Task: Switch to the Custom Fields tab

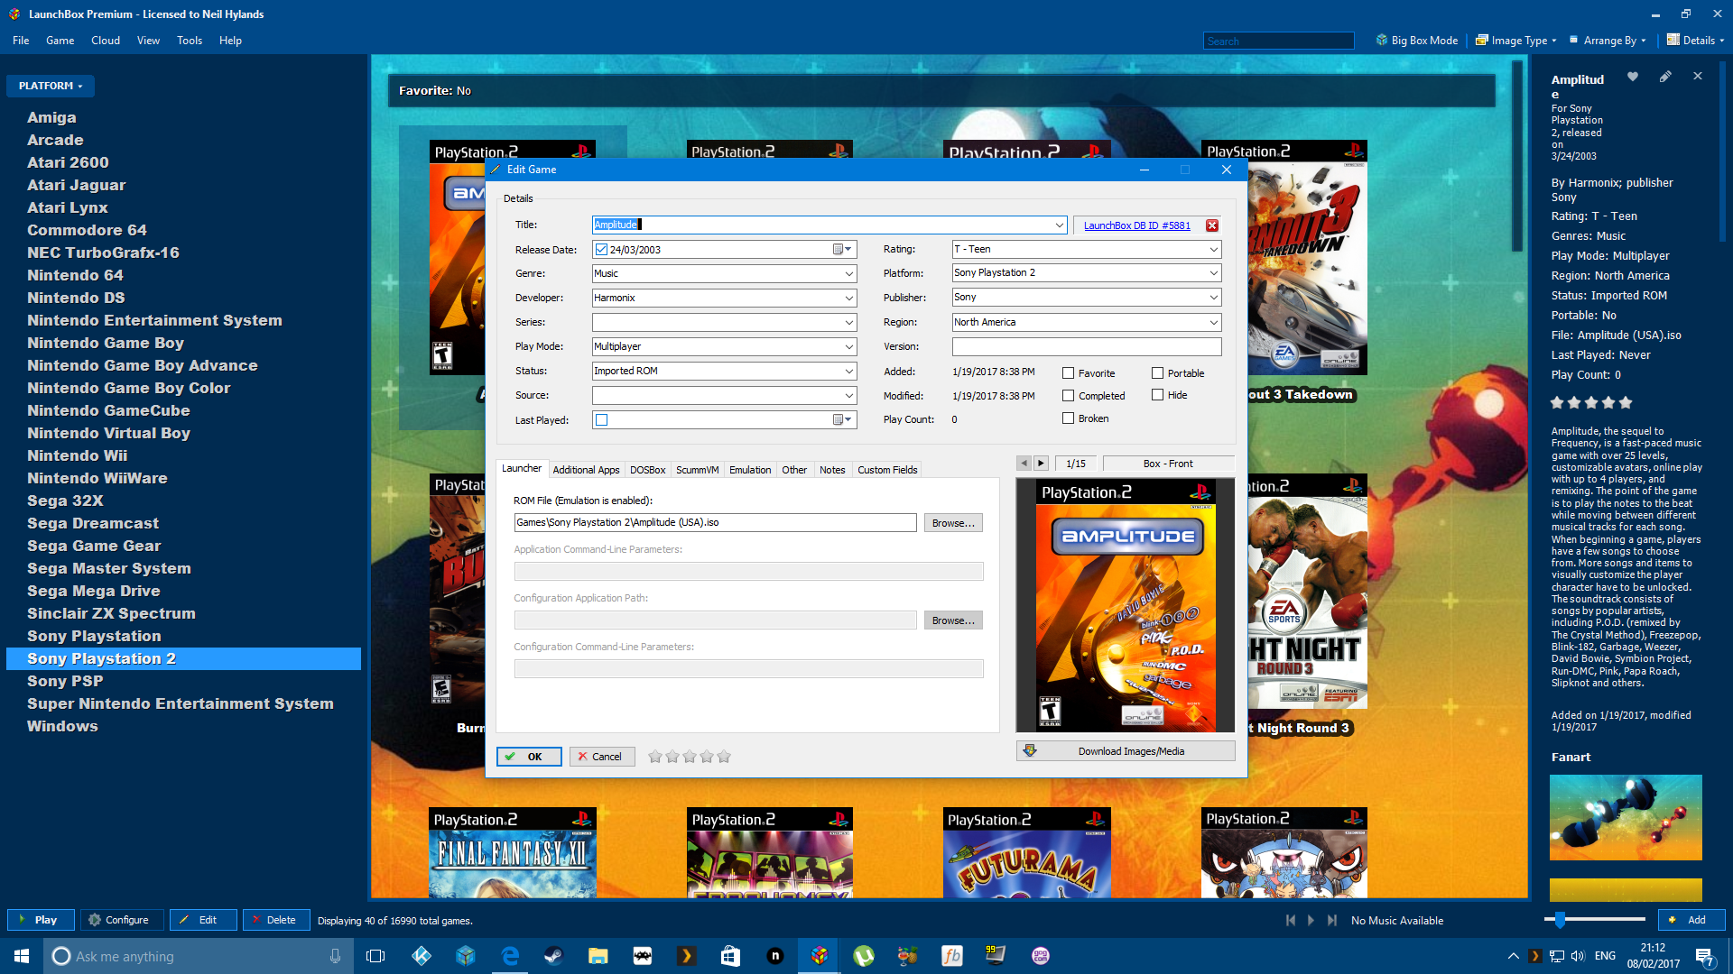Action: point(887,470)
